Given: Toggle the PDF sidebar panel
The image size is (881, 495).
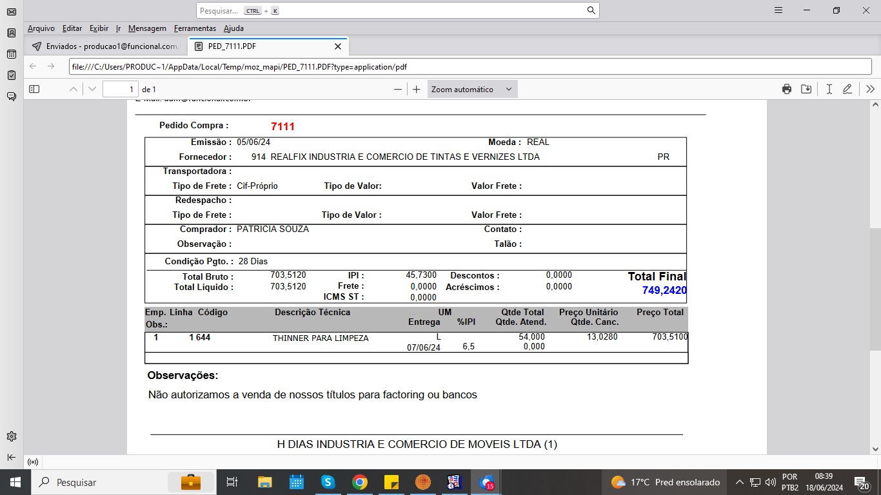Looking at the screenshot, I should point(34,90).
